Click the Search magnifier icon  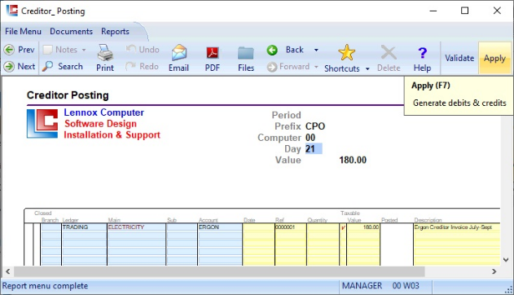(47, 66)
